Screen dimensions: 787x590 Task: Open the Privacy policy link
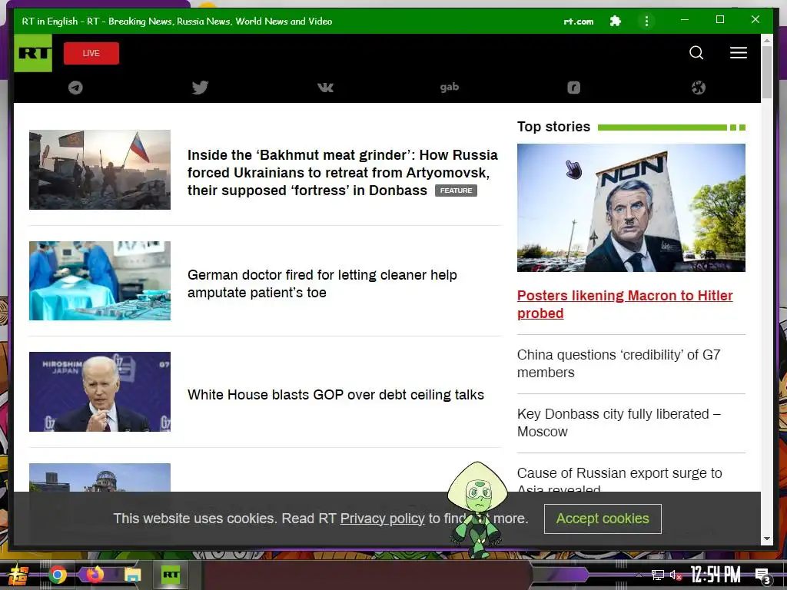[x=383, y=519]
